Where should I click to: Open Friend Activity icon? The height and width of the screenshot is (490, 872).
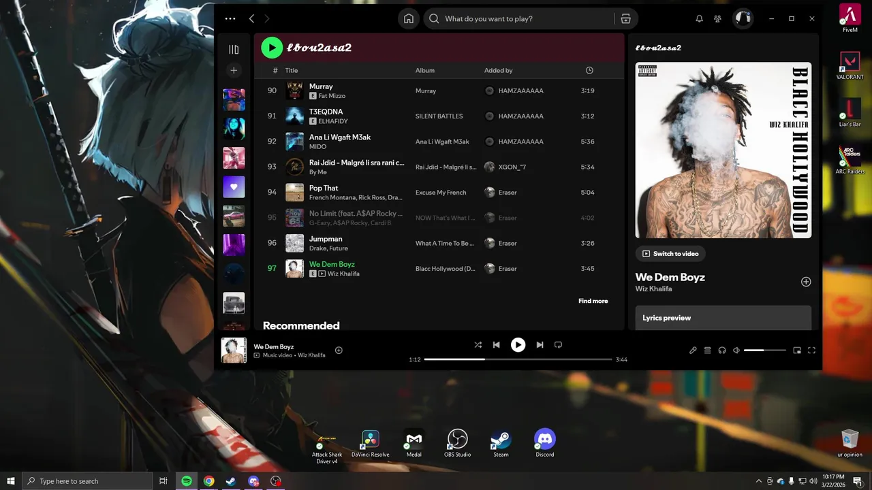[x=717, y=19]
